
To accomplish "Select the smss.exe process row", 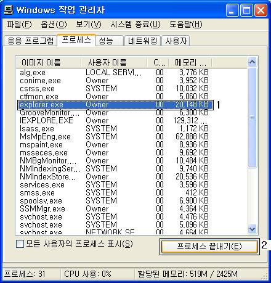I will point(115,193).
